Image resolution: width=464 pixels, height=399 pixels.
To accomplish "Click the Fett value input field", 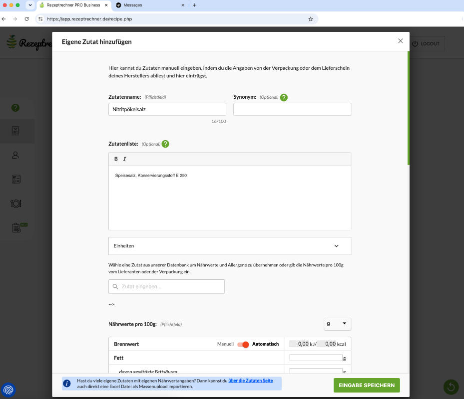I will click(316, 358).
